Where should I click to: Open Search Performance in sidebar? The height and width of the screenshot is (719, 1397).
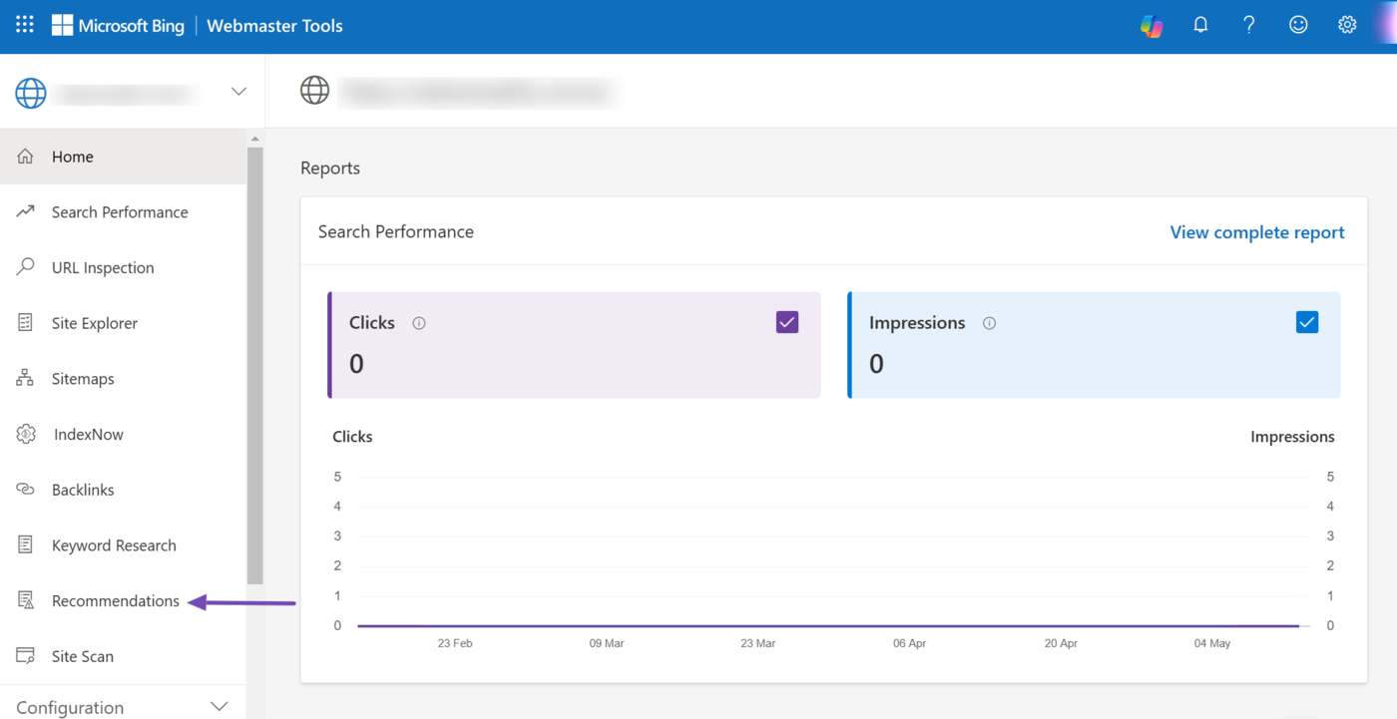[120, 212]
